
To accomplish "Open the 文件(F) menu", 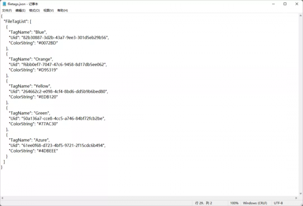I will 7,11.
